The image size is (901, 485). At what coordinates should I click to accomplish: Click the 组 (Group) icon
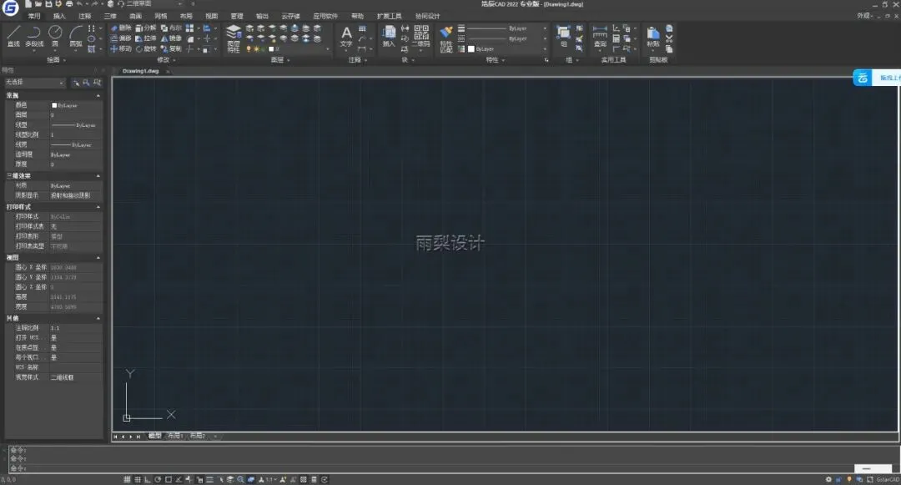[564, 36]
